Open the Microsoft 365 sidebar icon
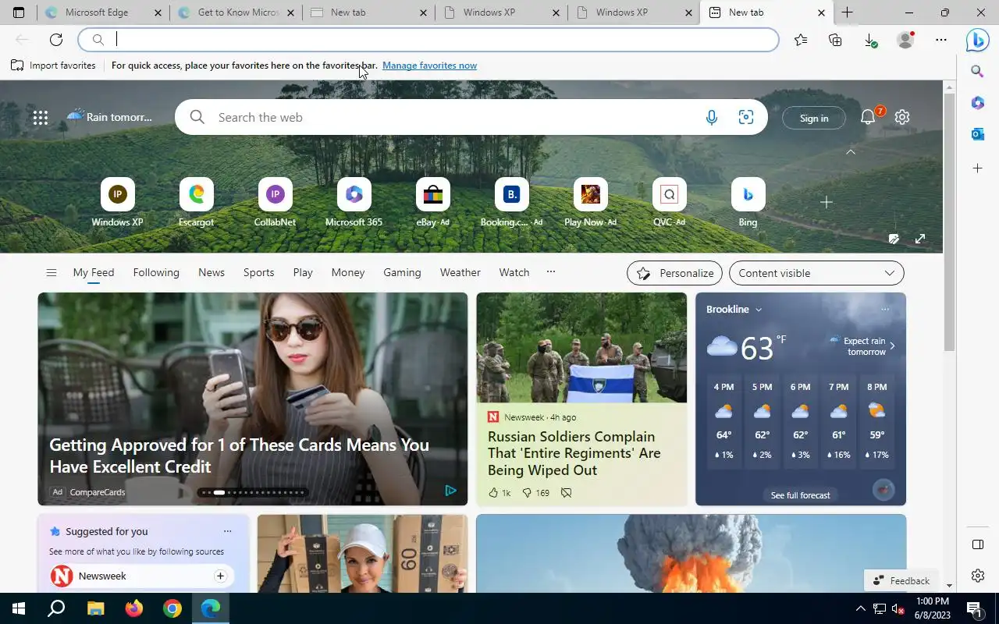Screen dimensions: 999x624 click(977, 103)
